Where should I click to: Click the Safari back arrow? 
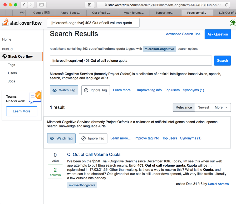tap(24, 5)
